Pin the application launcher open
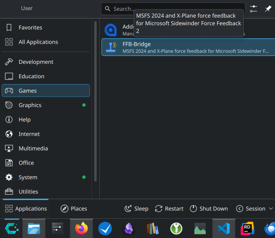 [268, 9]
